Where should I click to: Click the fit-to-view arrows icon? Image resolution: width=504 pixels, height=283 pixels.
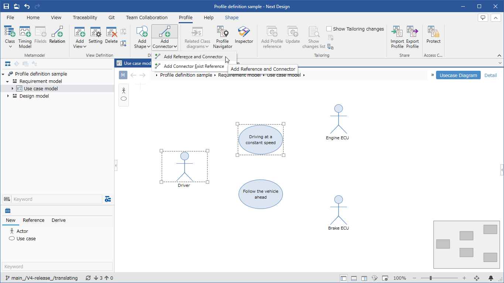click(476, 278)
